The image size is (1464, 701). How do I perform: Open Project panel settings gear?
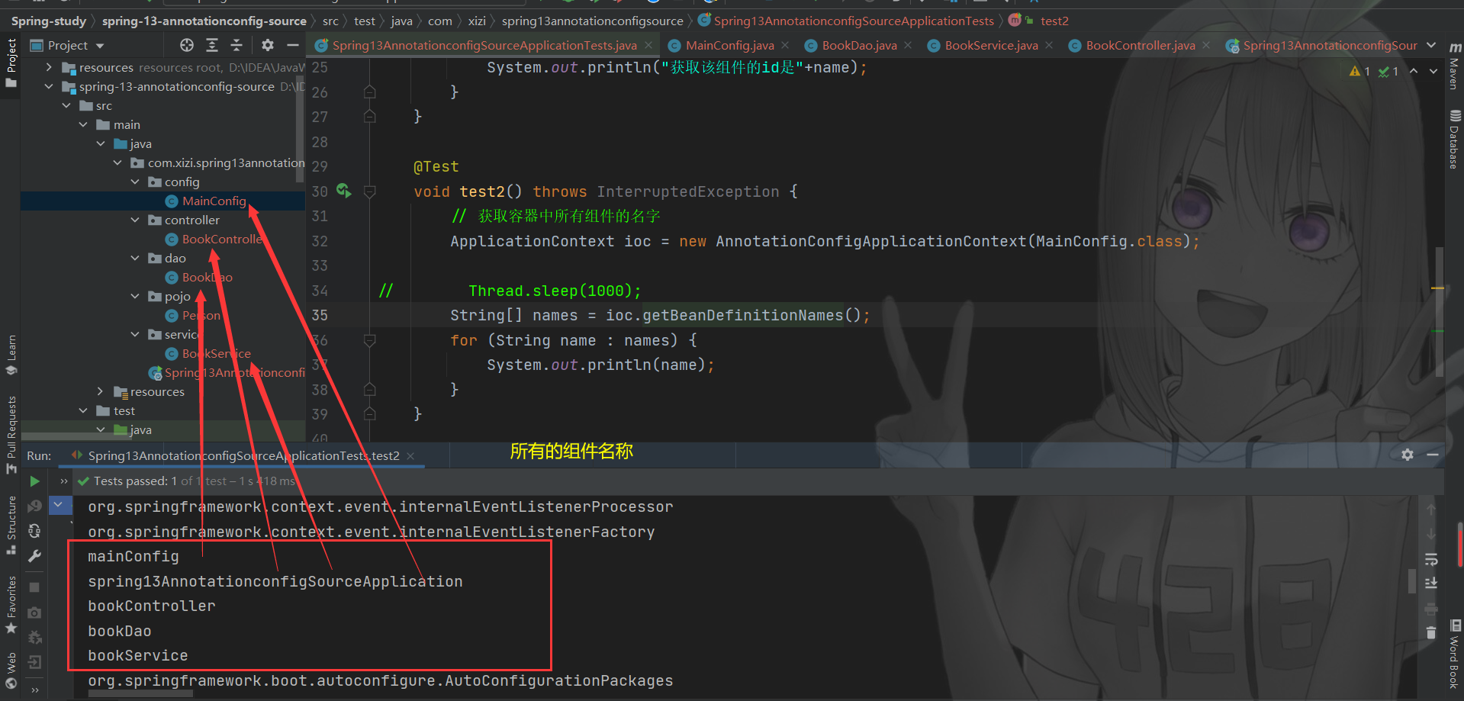[268, 45]
